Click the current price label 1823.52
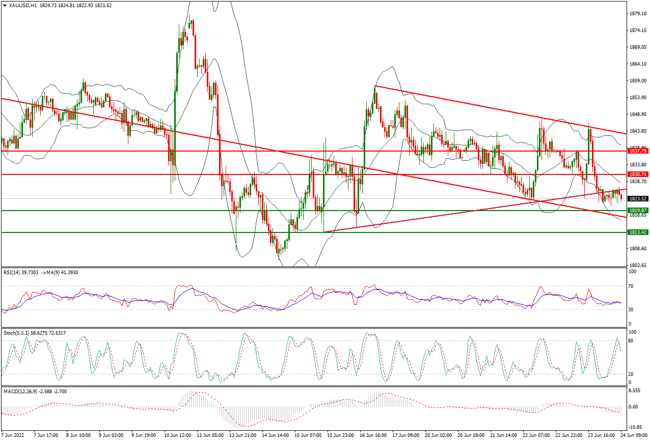 [637, 198]
